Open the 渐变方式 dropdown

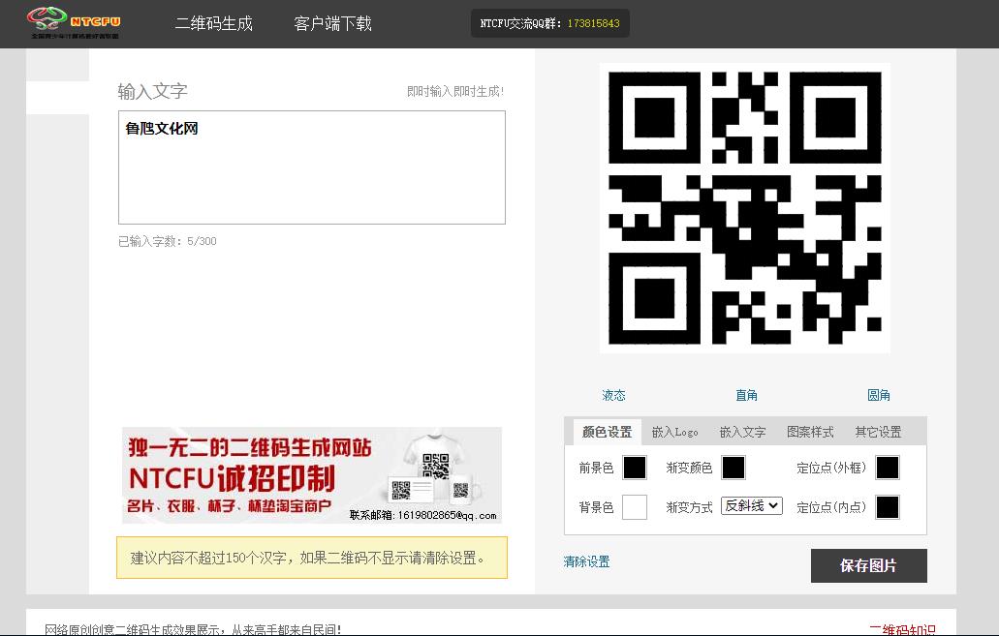coord(752,506)
